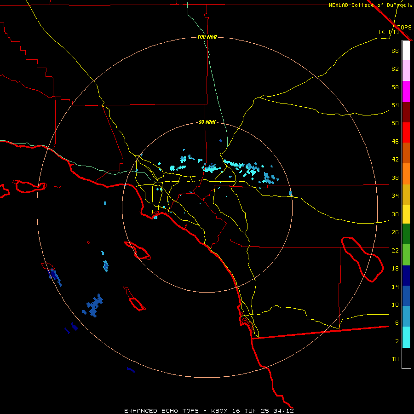The height and width of the screenshot is (414, 414).
Task: Click the '2' scale label
Action: pyautogui.click(x=397, y=341)
